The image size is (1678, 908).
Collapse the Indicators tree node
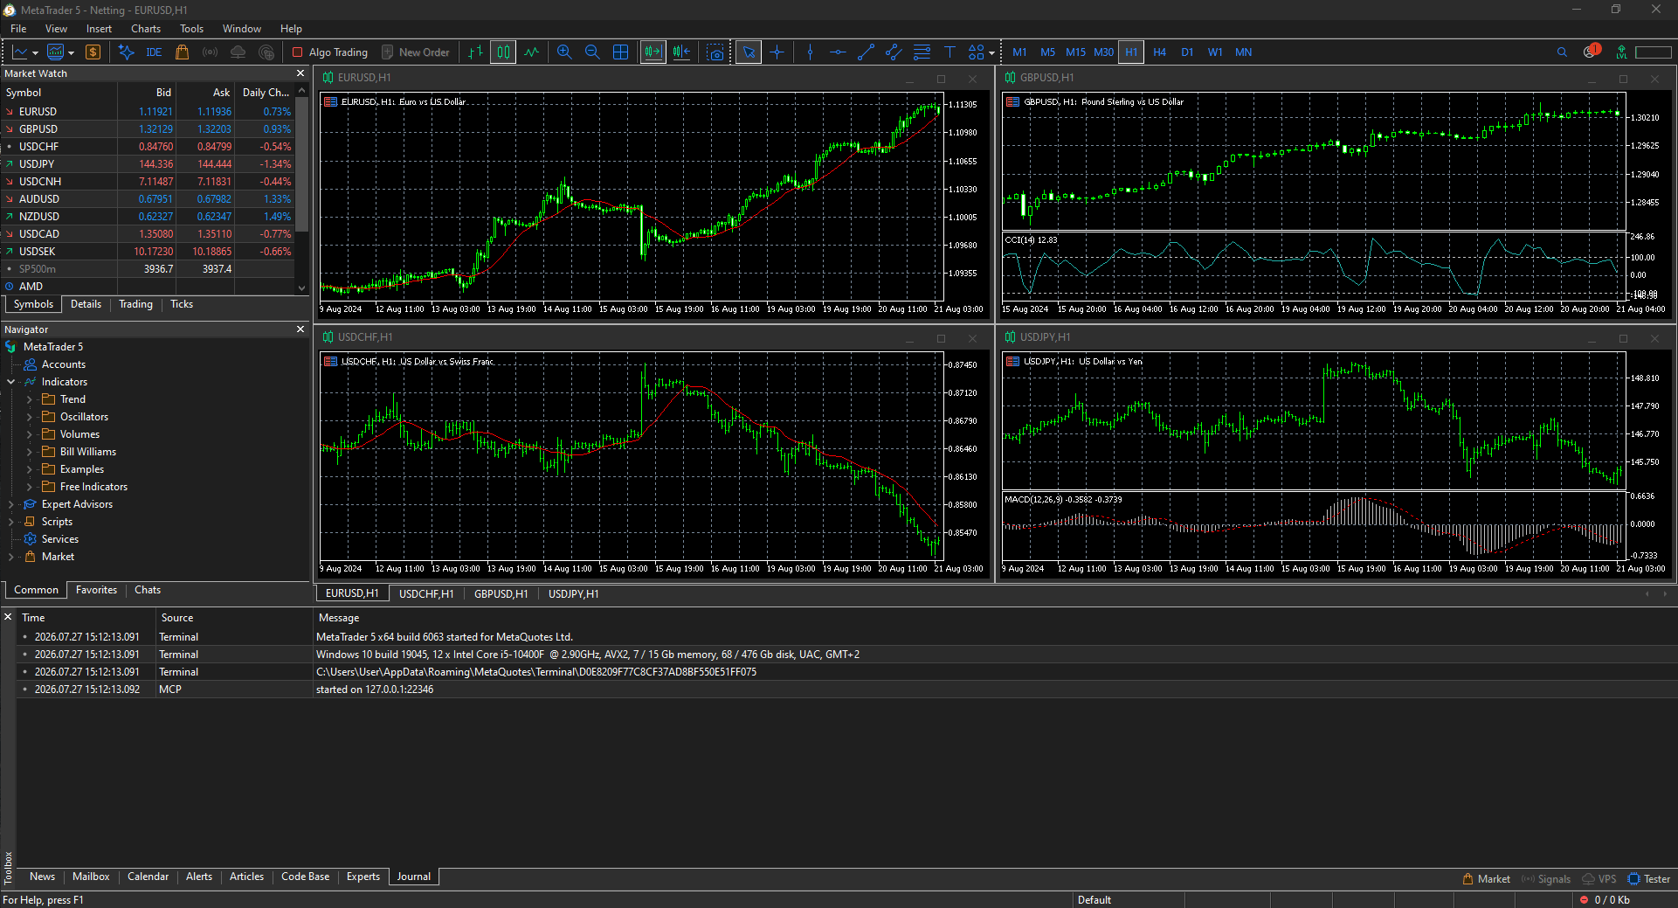(x=11, y=382)
